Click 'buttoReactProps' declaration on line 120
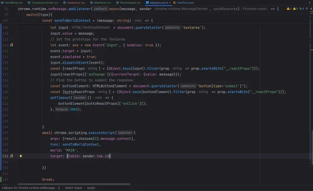313x191 pixels. pos(79,92)
